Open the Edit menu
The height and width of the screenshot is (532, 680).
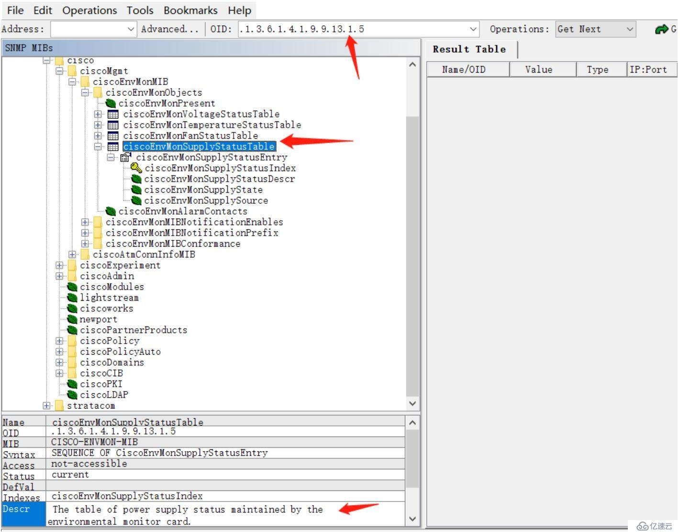click(43, 10)
